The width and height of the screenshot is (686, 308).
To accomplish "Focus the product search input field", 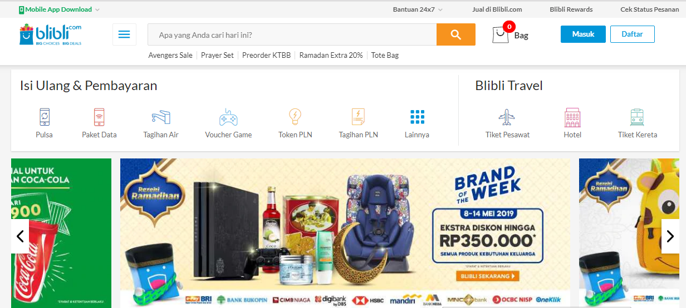I will click(x=292, y=34).
